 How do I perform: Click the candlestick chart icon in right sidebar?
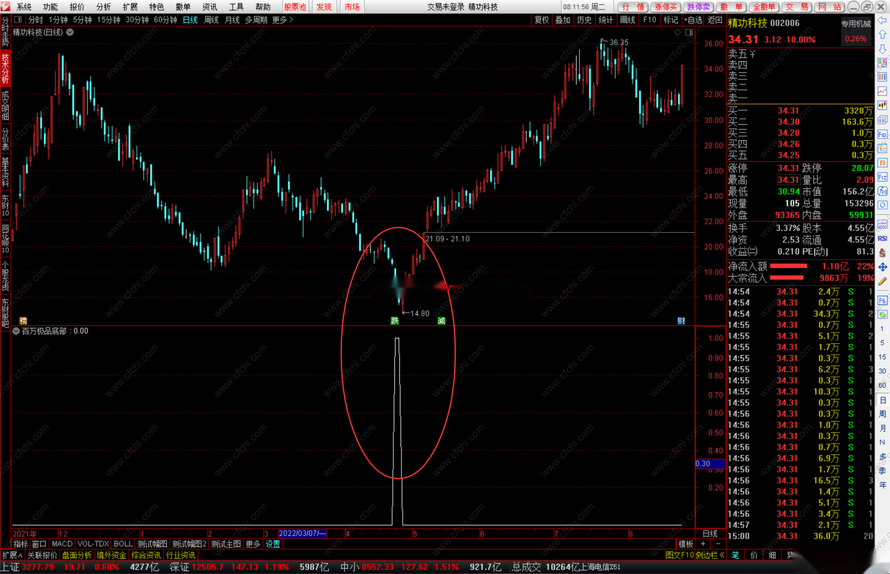[x=882, y=105]
